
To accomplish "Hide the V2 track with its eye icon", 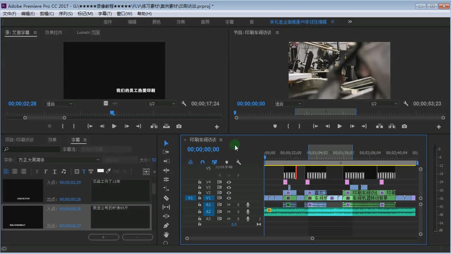I will tap(229, 193).
